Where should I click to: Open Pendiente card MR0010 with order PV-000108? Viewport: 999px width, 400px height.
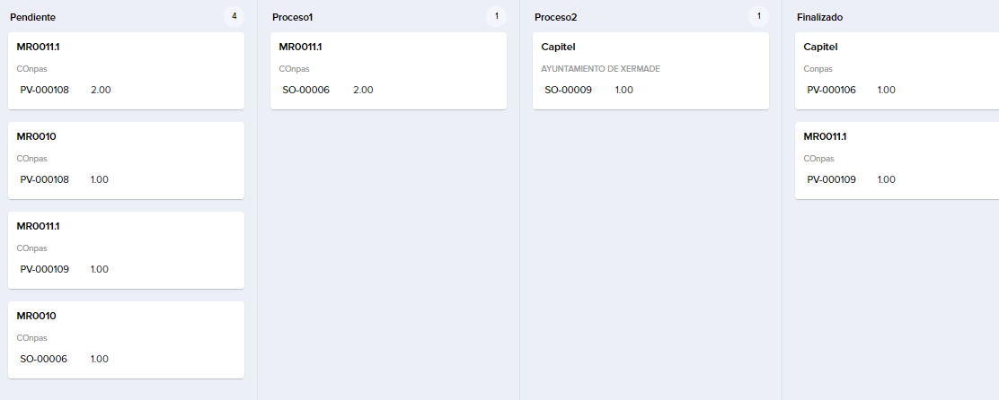pos(126,160)
